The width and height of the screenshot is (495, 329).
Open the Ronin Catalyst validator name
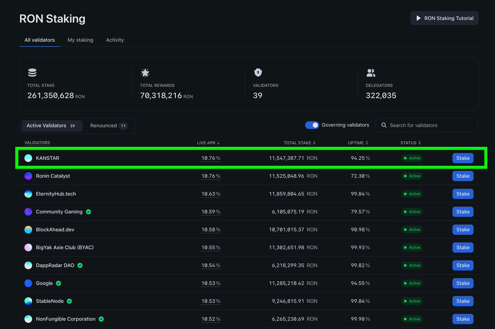[x=53, y=176]
